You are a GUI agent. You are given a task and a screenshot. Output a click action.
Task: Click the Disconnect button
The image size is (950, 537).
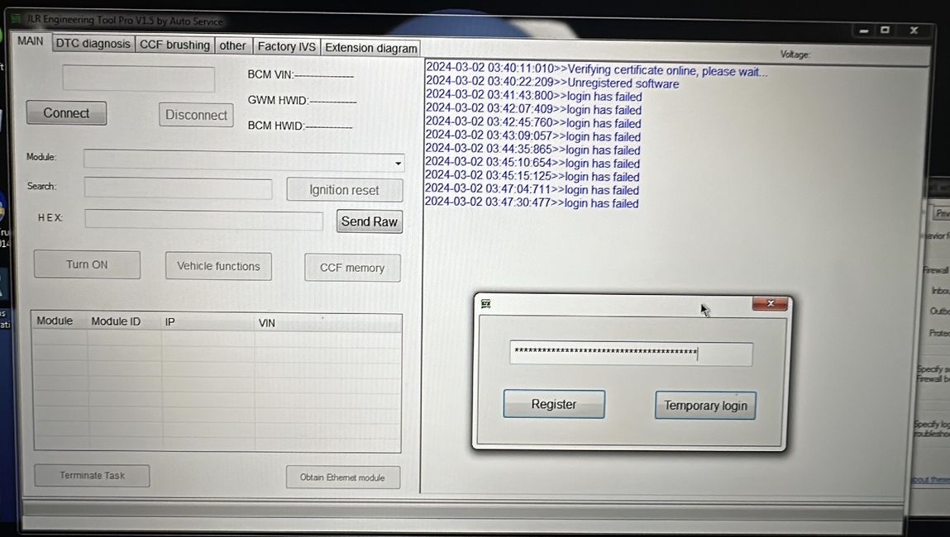196,115
